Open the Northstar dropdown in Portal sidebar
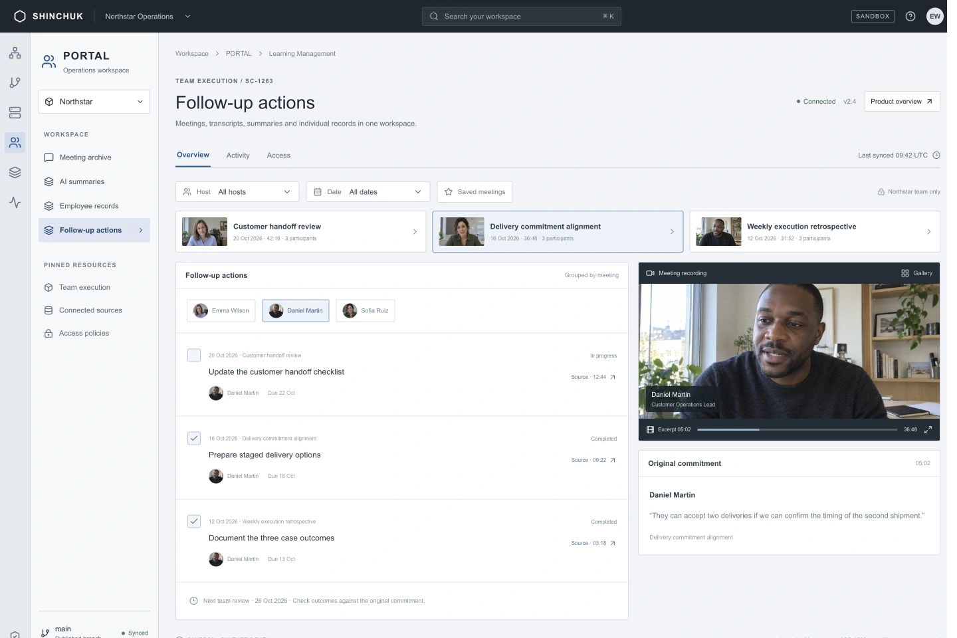This screenshot has height=638, width=957. tap(94, 102)
